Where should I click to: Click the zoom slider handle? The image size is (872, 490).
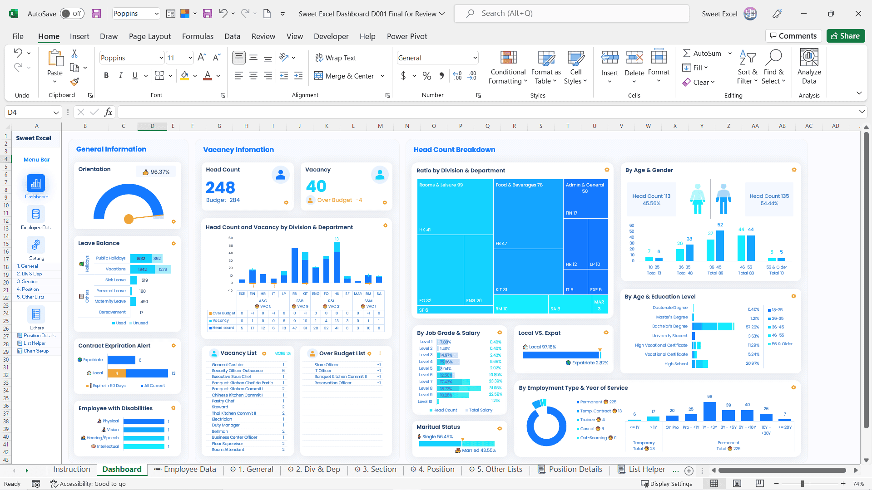click(803, 484)
